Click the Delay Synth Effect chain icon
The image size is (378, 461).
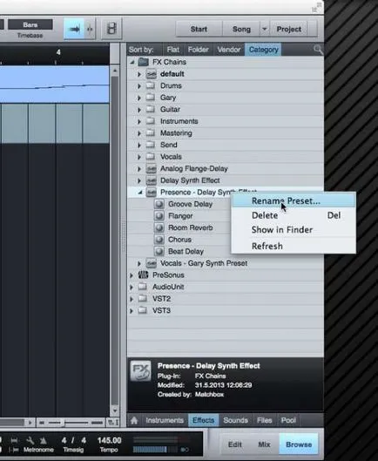coord(151,180)
